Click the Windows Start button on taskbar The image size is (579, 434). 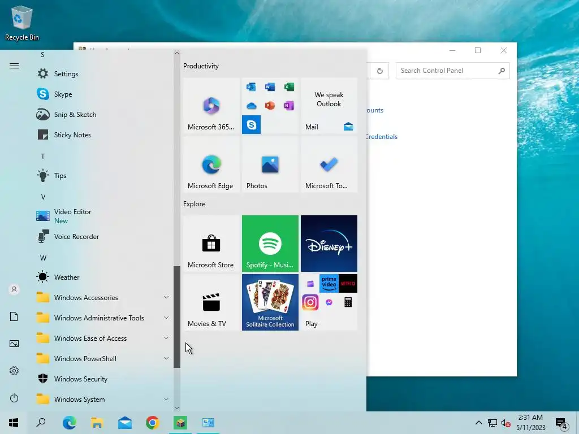(14, 423)
